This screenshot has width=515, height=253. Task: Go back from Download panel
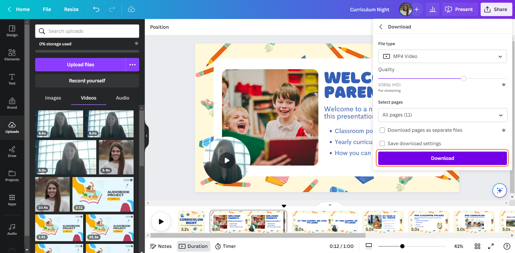[x=381, y=27]
